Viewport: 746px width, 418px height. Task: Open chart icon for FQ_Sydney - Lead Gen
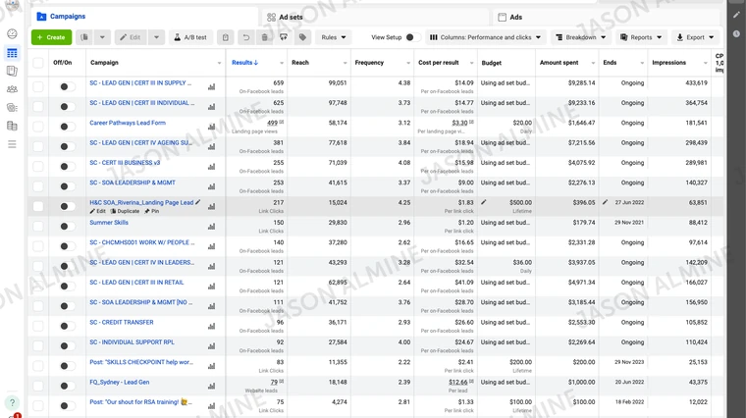tap(211, 386)
